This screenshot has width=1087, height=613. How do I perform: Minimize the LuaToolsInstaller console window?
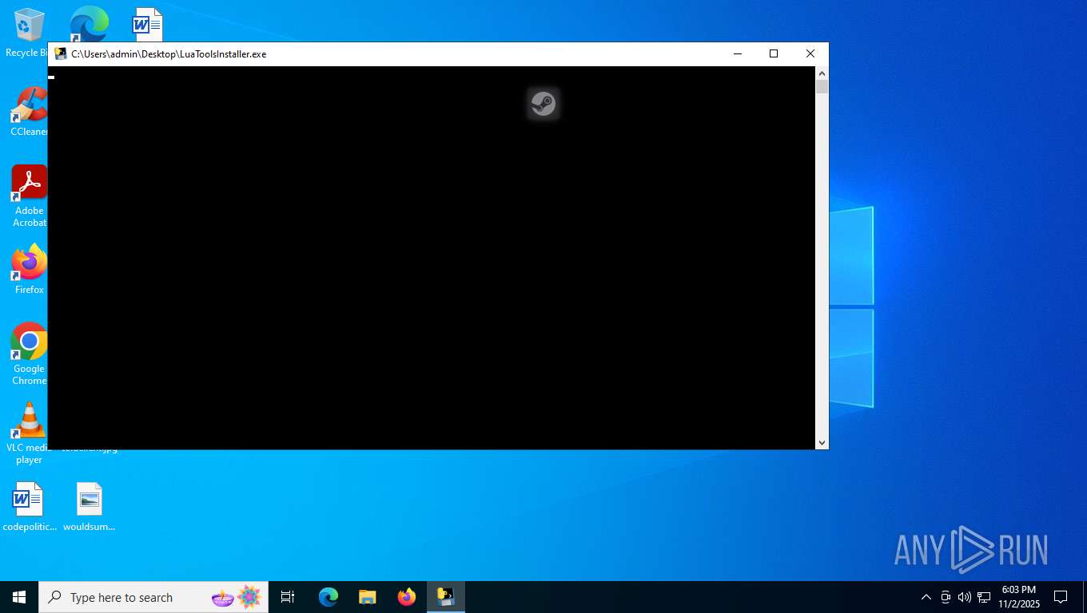[737, 53]
